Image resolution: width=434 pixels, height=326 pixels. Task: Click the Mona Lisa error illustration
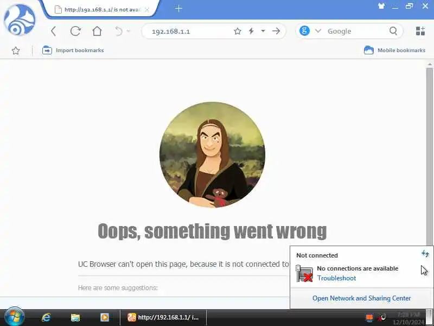point(212,155)
